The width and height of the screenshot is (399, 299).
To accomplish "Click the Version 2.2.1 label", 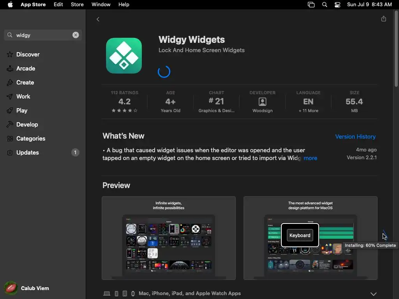I will (362, 158).
